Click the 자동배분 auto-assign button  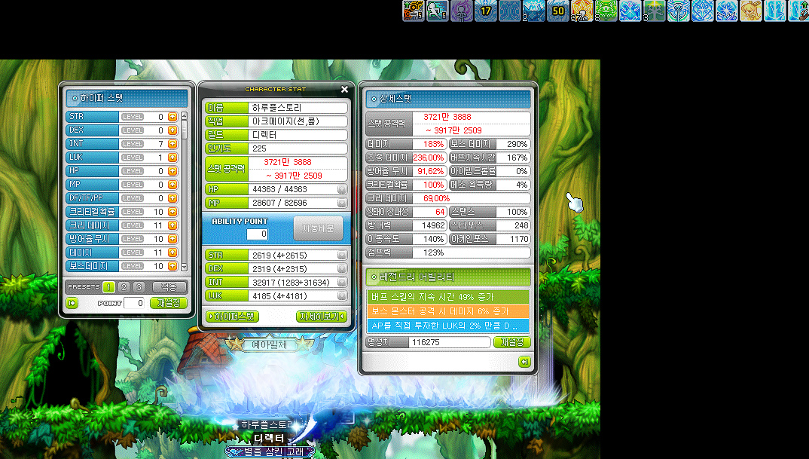click(318, 228)
